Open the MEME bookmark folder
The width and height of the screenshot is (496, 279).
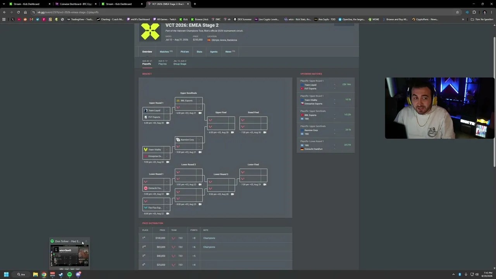click(x=374, y=19)
